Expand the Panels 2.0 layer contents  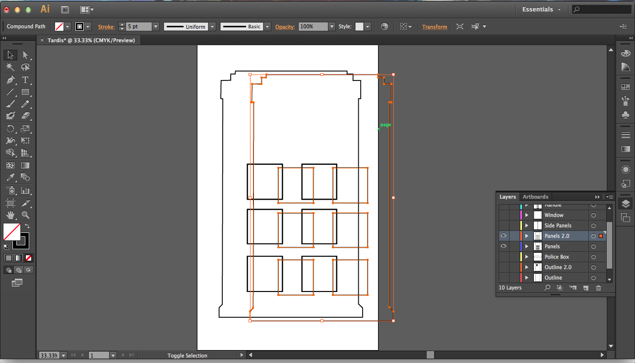coord(527,236)
